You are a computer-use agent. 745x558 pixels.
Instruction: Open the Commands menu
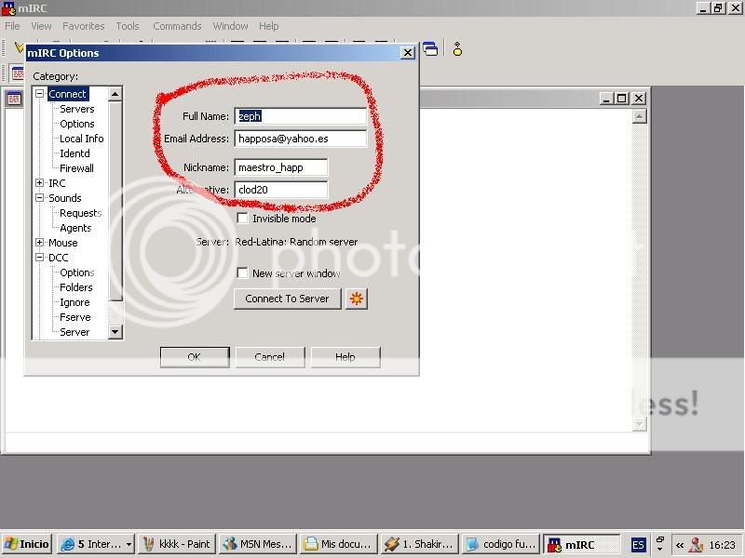(x=177, y=26)
